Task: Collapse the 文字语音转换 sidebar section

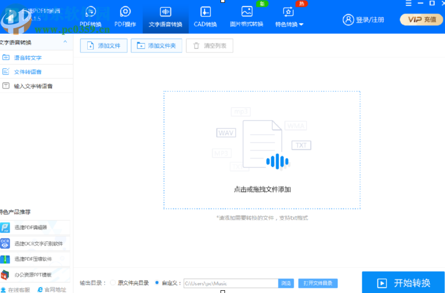Action: pyautogui.click(x=65, y=42)
